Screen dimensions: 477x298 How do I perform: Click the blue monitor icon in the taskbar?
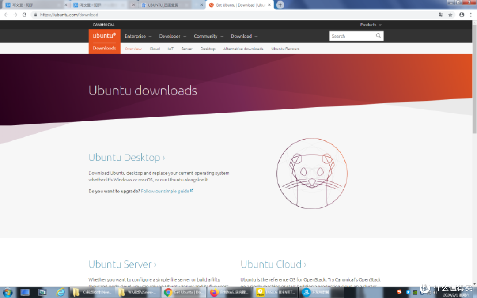coord(25,293)
